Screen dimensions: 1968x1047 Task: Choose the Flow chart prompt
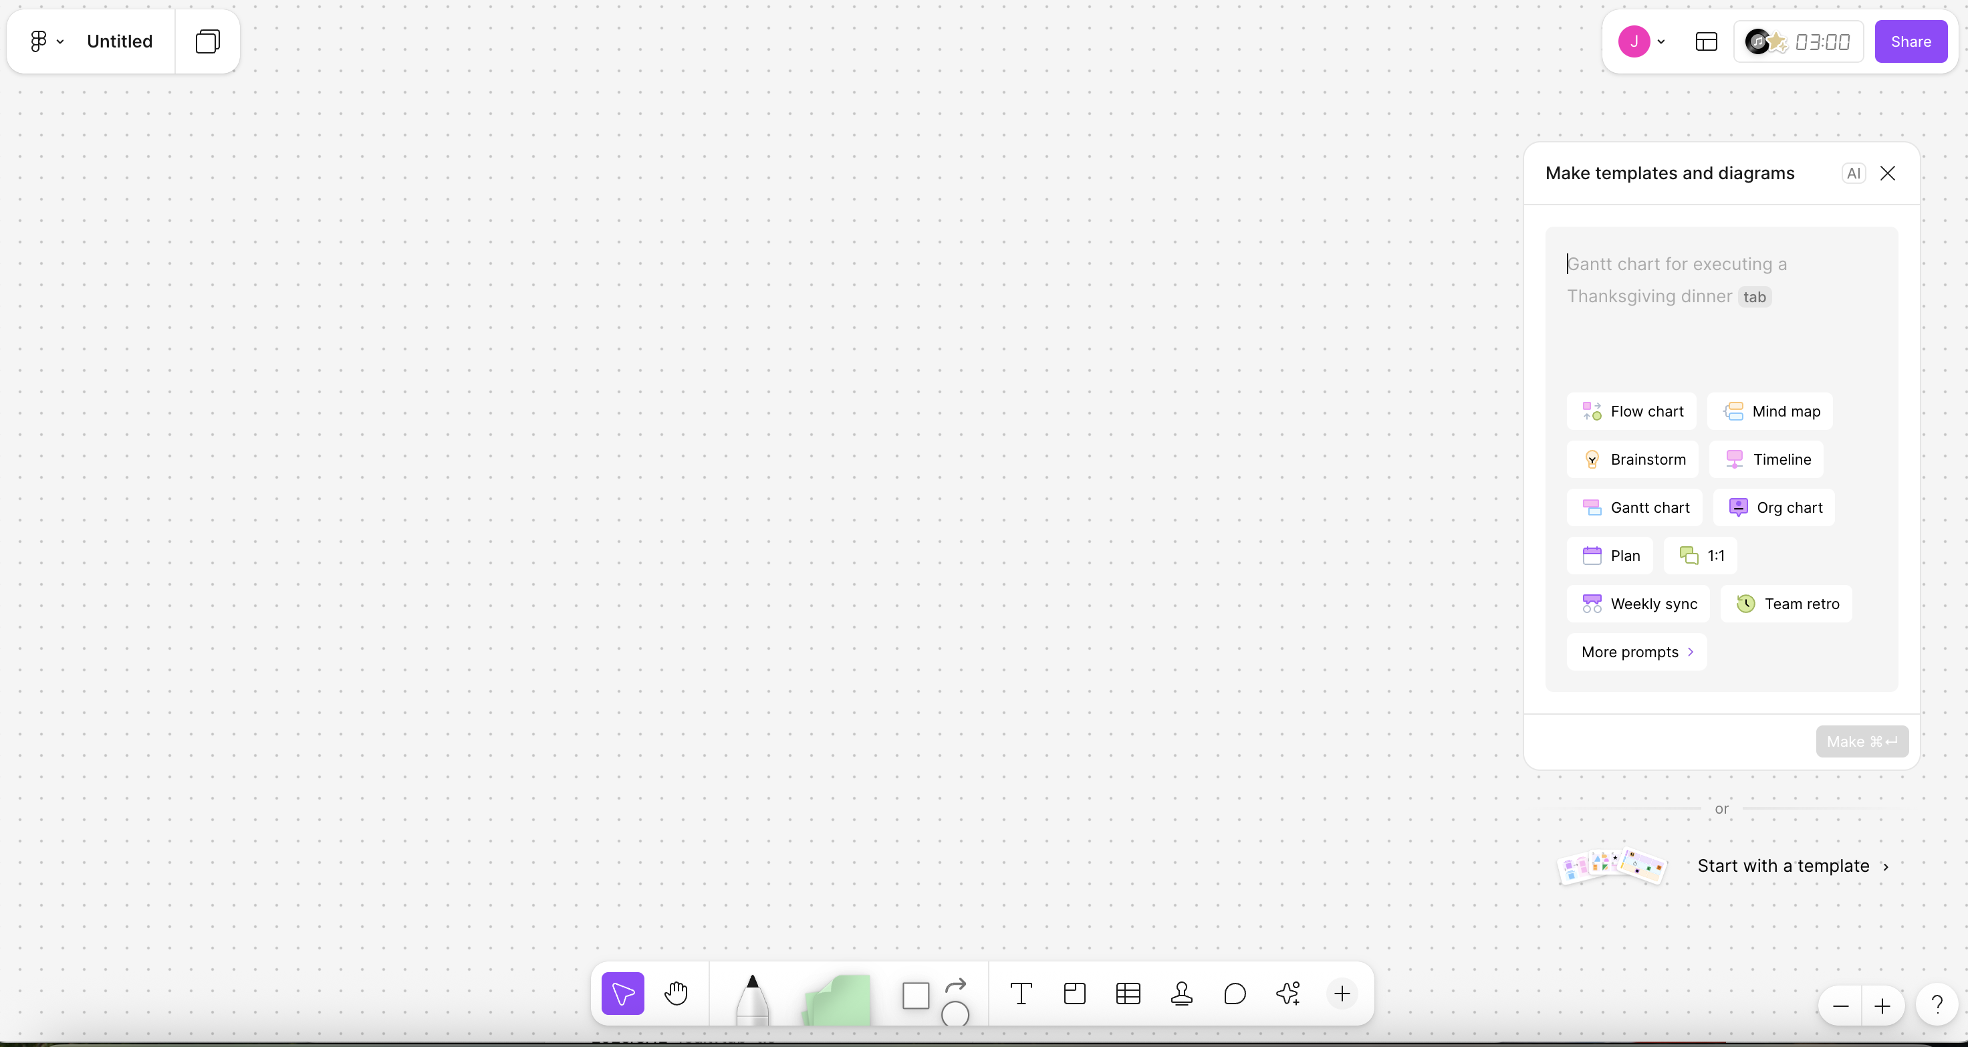click(x=1632, y=411)
